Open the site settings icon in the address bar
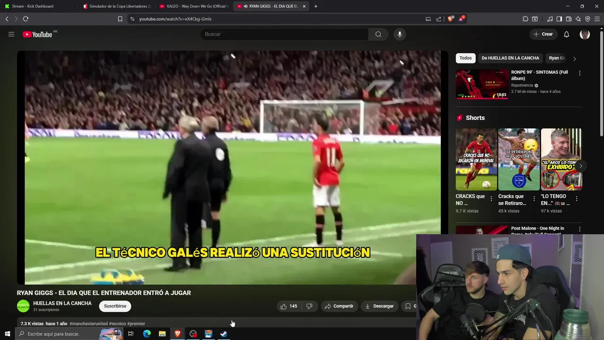The height and width of the screenshot is (340, 604). click(132, 19)
